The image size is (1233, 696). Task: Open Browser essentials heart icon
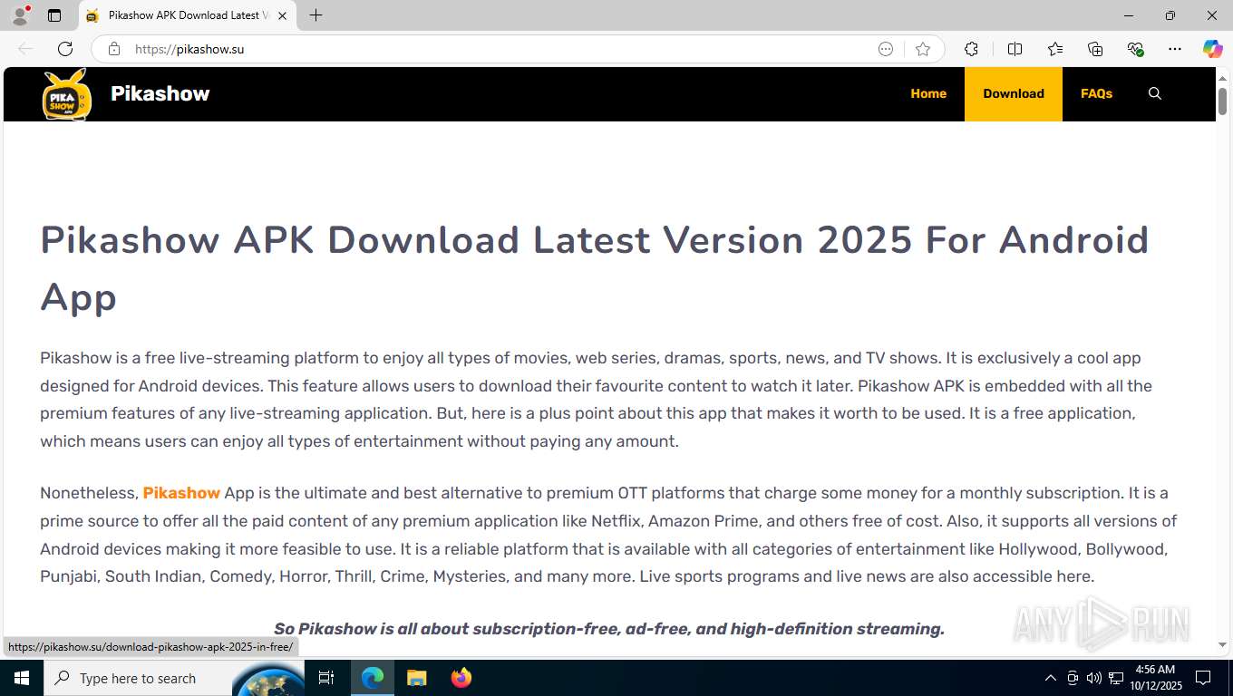(x=1135, y=49)
